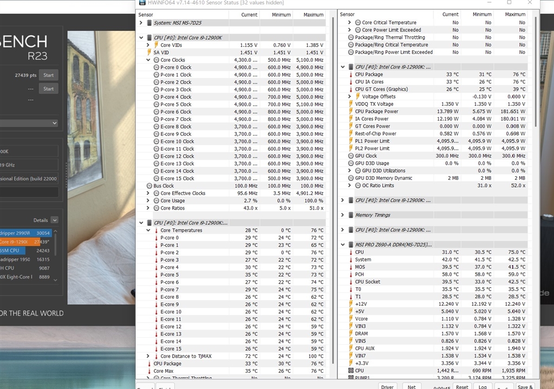Image resolution: width=554 pixels, height=389 pixels.
Task: Click the lightning icon beside Core VIDs
Action: pos(156,45)
